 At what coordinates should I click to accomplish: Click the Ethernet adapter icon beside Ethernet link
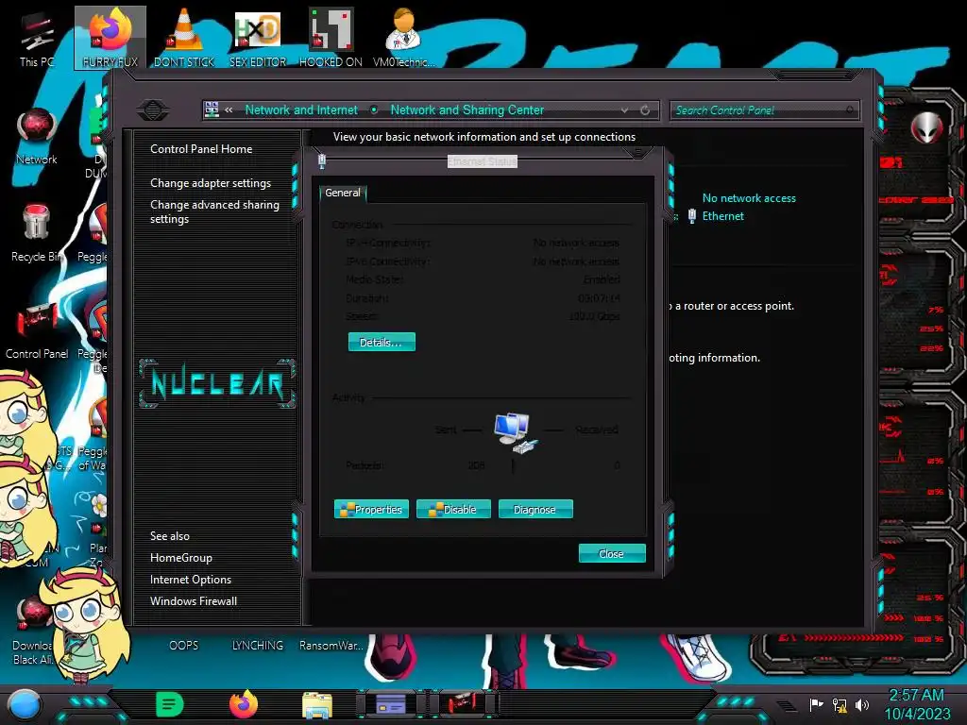[692, 216]
